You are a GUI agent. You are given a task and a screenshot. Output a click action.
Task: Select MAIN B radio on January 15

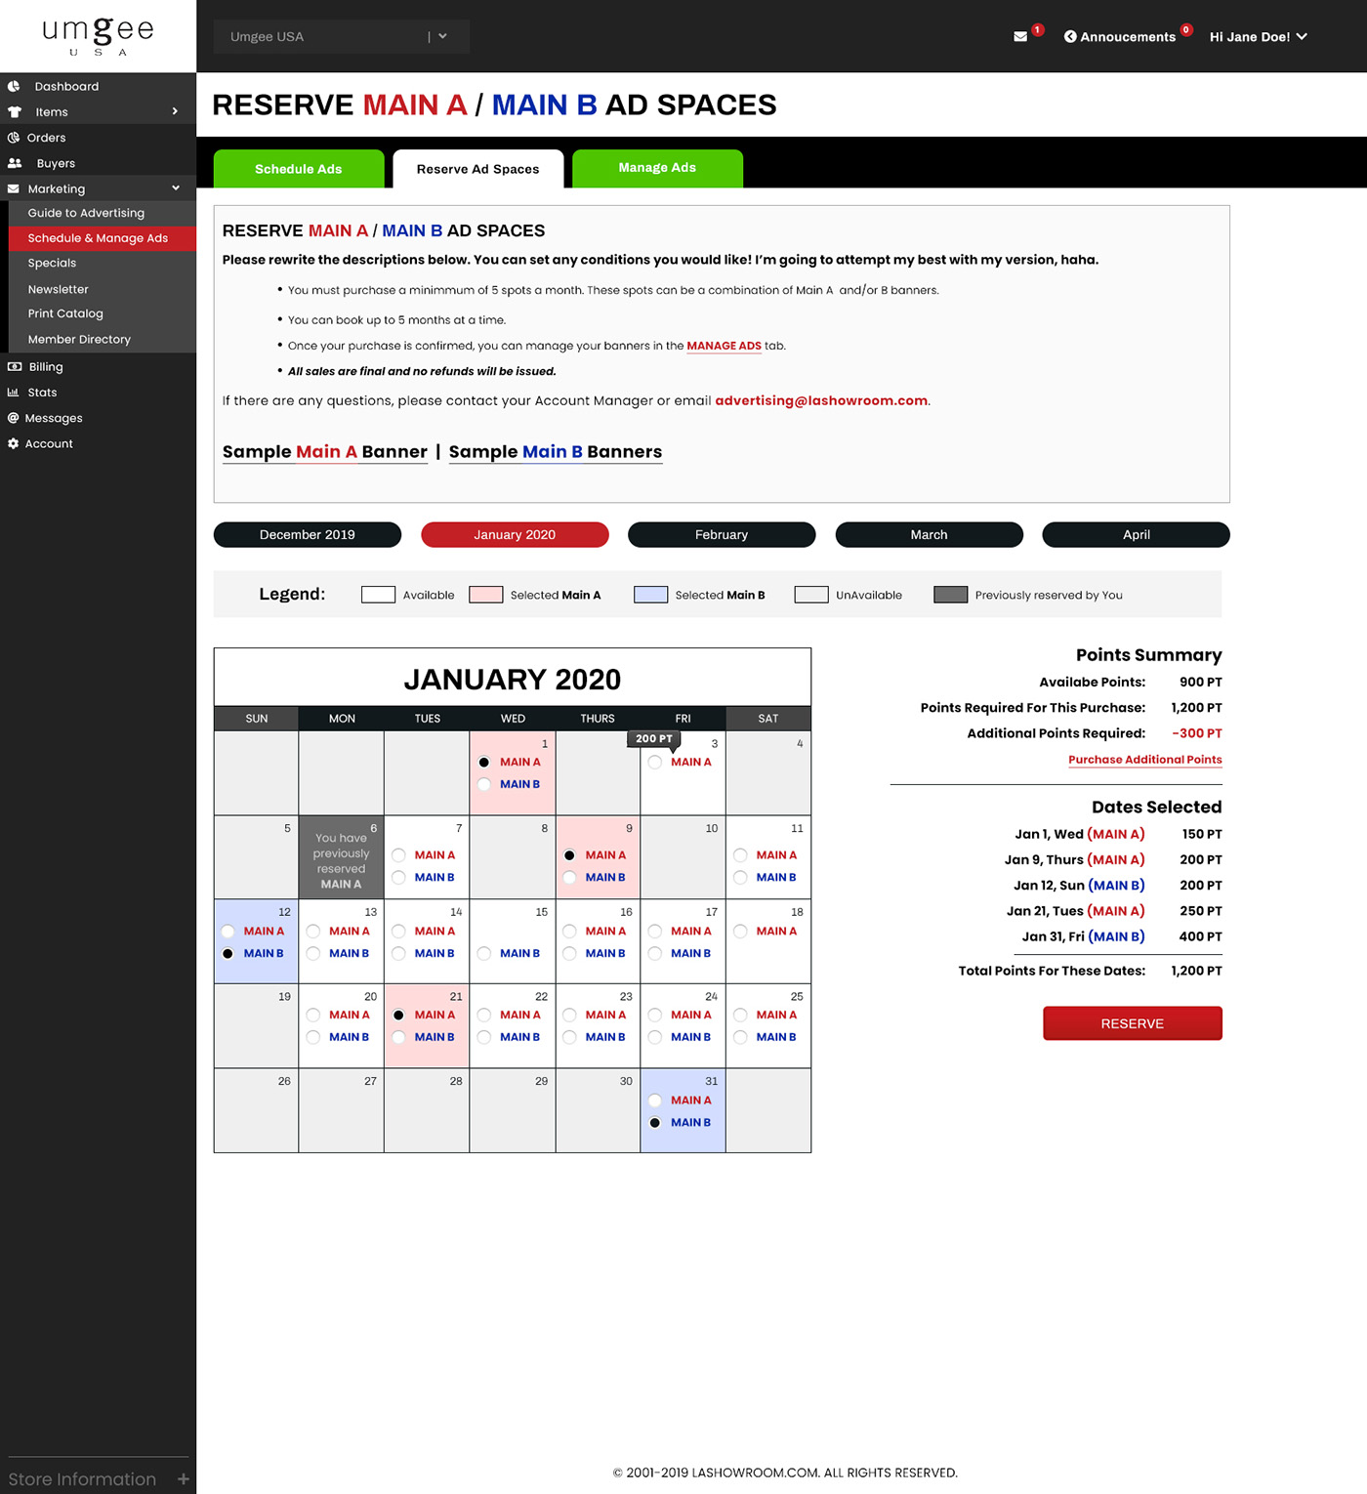pos(484,954)
